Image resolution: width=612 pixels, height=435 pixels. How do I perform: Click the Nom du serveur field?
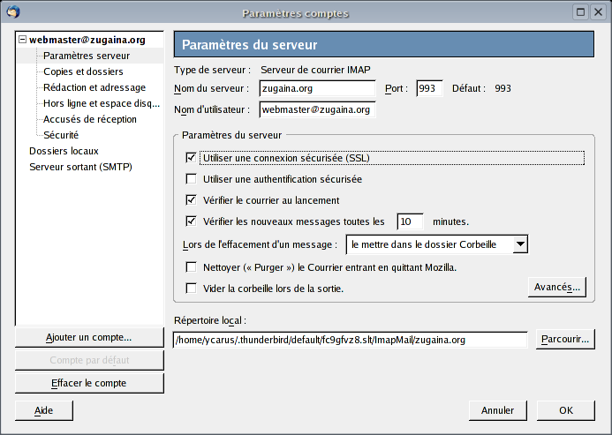(x=317, y=88)
